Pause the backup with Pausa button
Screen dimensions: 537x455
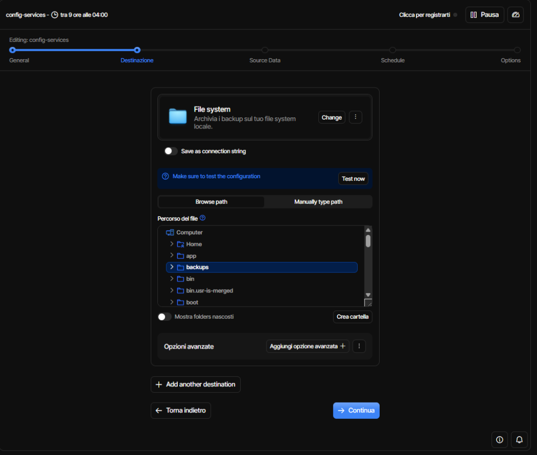[x=484, y=15]
